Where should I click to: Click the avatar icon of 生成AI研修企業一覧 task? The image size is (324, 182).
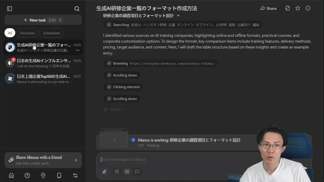pos(10,47)
